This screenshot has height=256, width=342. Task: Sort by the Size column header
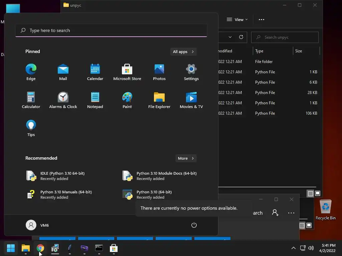pyautogui.click(x=306, y=51)
